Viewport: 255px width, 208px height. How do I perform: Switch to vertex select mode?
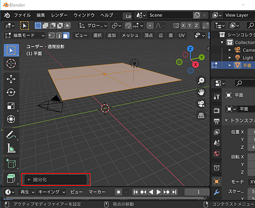click(x=52, y=35)
